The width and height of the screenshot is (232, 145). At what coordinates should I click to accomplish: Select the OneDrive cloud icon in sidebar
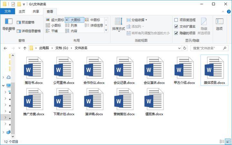point(9,77)
